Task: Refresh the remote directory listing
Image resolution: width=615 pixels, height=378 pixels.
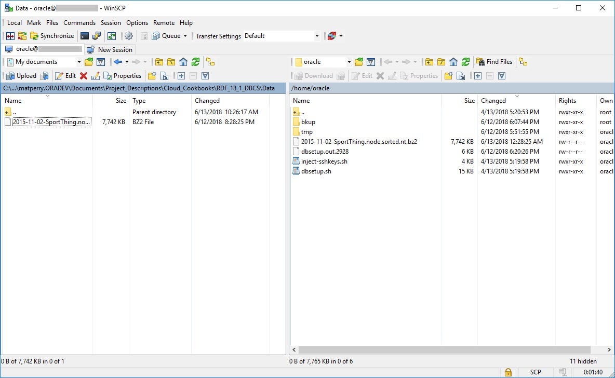Action: coord(465,62)
